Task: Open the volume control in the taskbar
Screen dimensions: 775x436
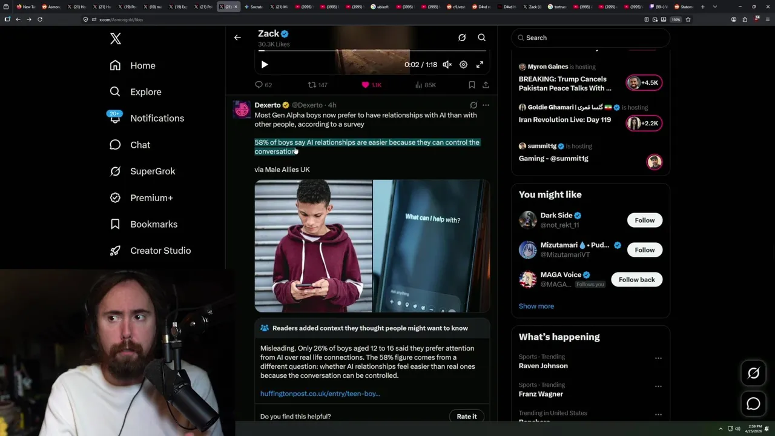Action: [x=737, y=429]
